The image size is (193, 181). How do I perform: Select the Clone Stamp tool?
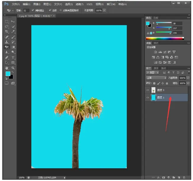(x=7, y=42)
